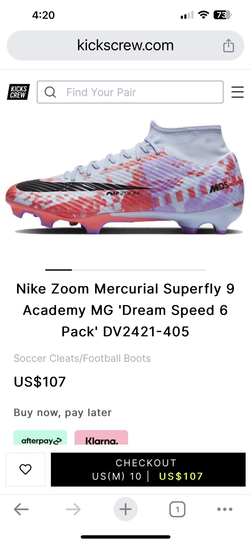Open browser three-dots more menu
The width and height of the screenshot is (251, 544).
point(225,509)
